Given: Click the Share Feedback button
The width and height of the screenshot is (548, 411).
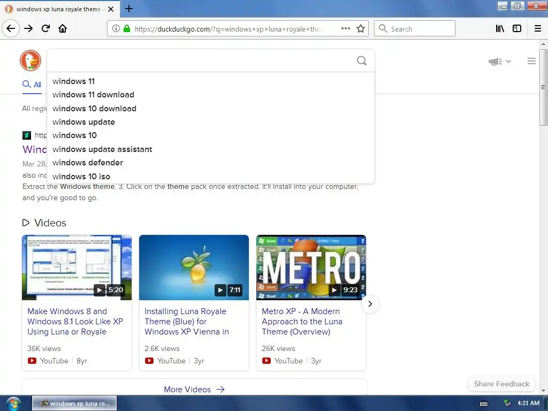Looking at the screenshot, I should [x=501, y=384].
